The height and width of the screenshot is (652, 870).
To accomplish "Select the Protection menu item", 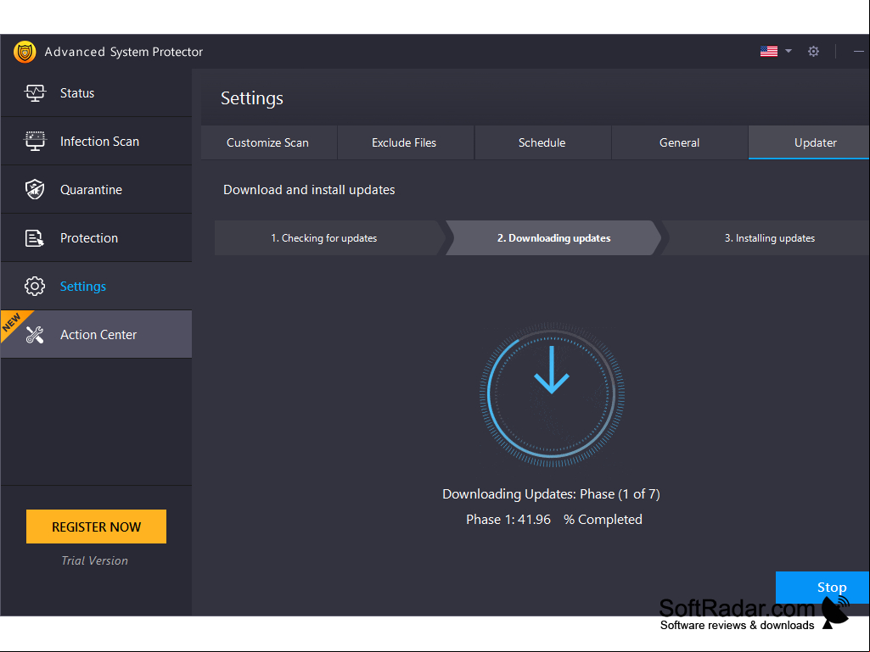I will (97, 238).
